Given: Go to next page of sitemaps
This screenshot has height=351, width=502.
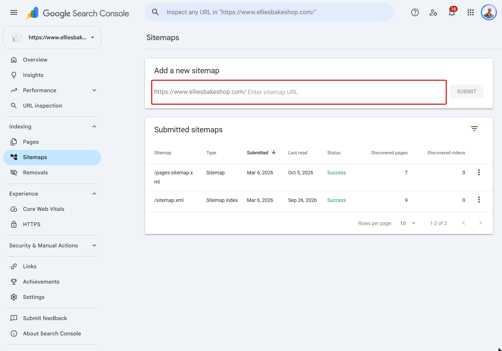Looking at the screenshot, I should pyautogui.click(x=480, y=223).
